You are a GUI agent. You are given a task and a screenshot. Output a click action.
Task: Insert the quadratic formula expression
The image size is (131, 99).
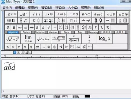59,39
